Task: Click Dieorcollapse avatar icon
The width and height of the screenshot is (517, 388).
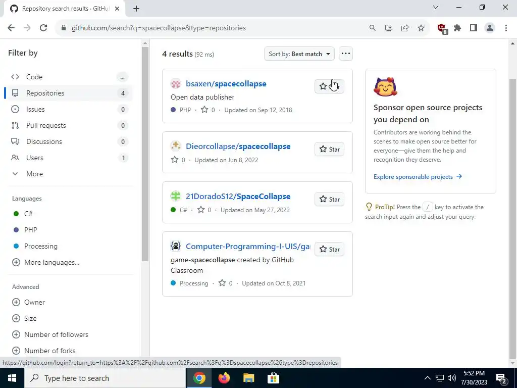Action: coord(176,146)
